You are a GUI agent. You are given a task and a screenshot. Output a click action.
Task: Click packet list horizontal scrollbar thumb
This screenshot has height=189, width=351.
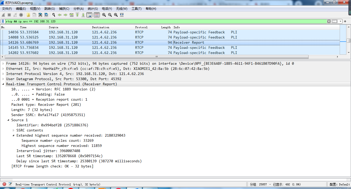(x=156, y=57)
